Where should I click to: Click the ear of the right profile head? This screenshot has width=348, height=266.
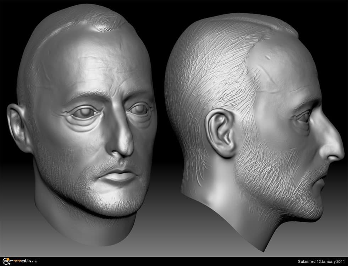click(222, 133)
